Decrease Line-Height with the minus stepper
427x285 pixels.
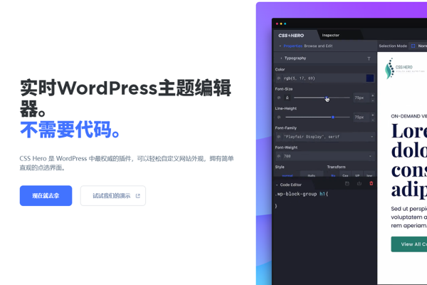(372, 120)
